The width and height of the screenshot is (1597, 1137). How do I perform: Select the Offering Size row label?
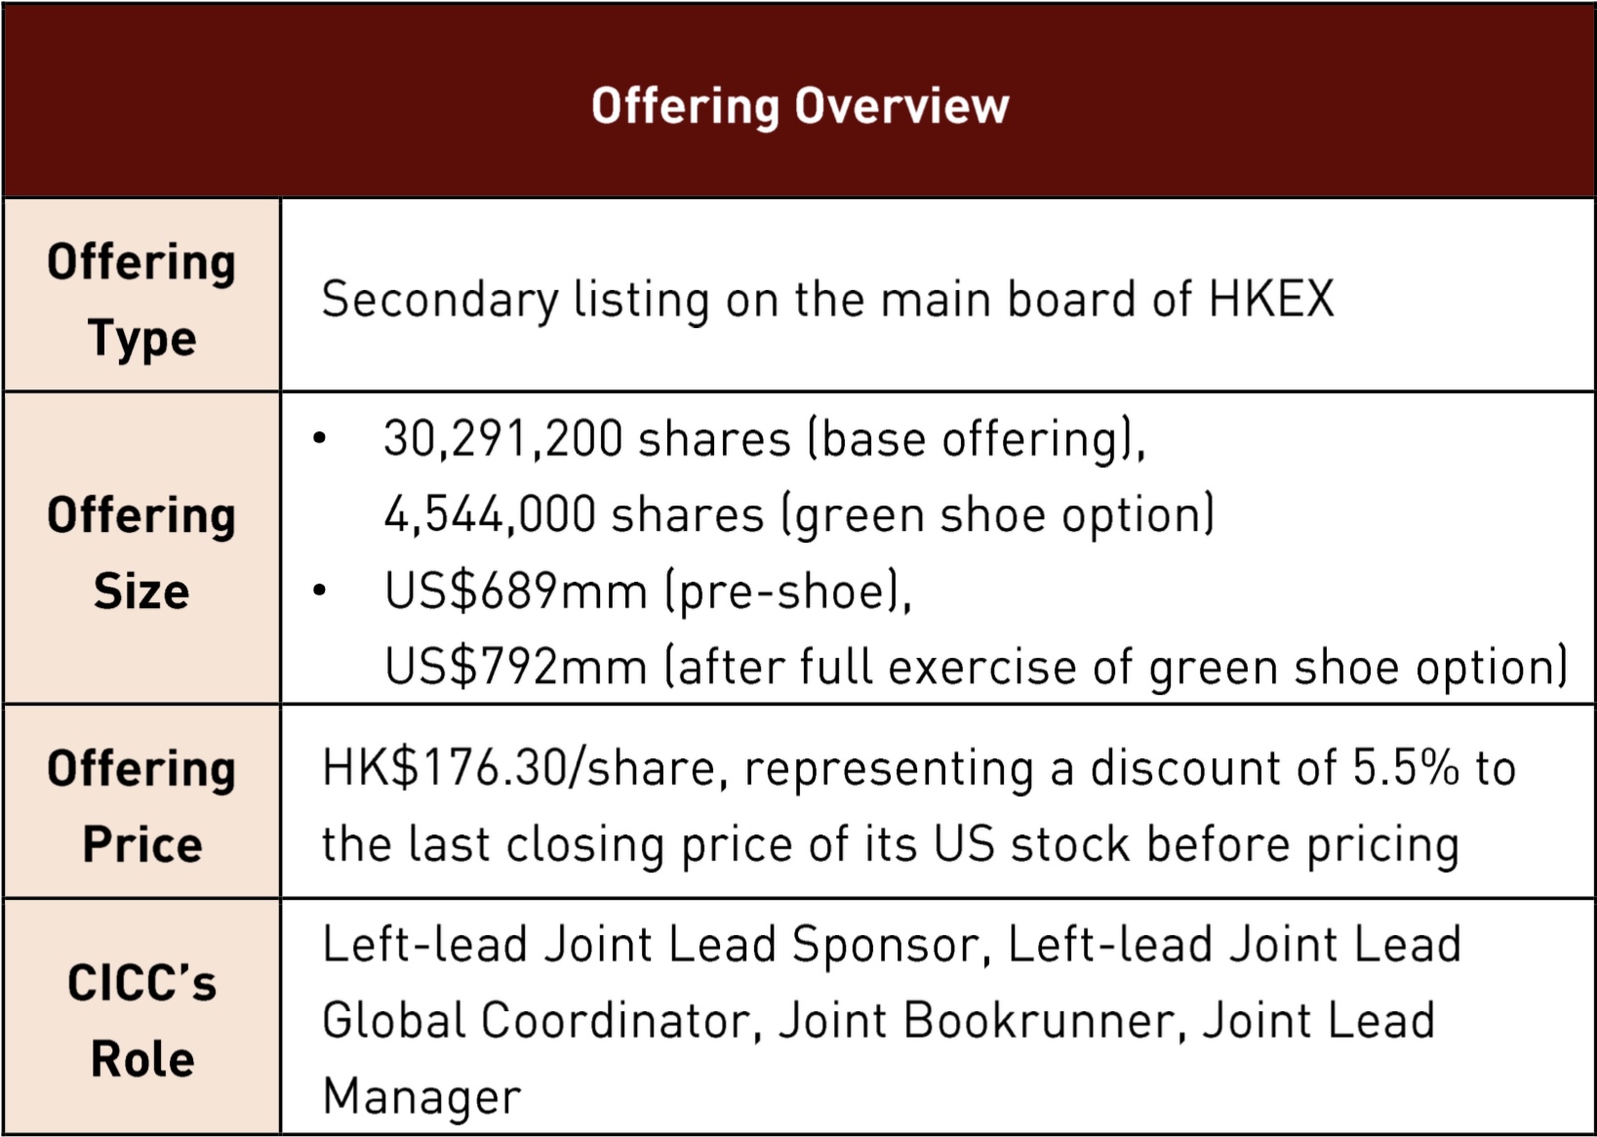pyautogui.click(x=141, y=552)
